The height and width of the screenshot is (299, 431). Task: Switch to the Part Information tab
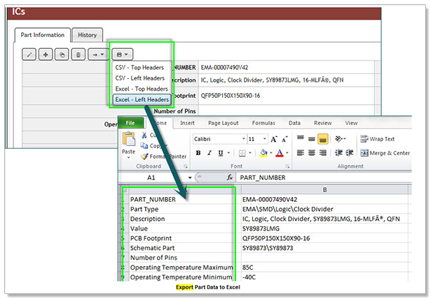pos(43,35)
